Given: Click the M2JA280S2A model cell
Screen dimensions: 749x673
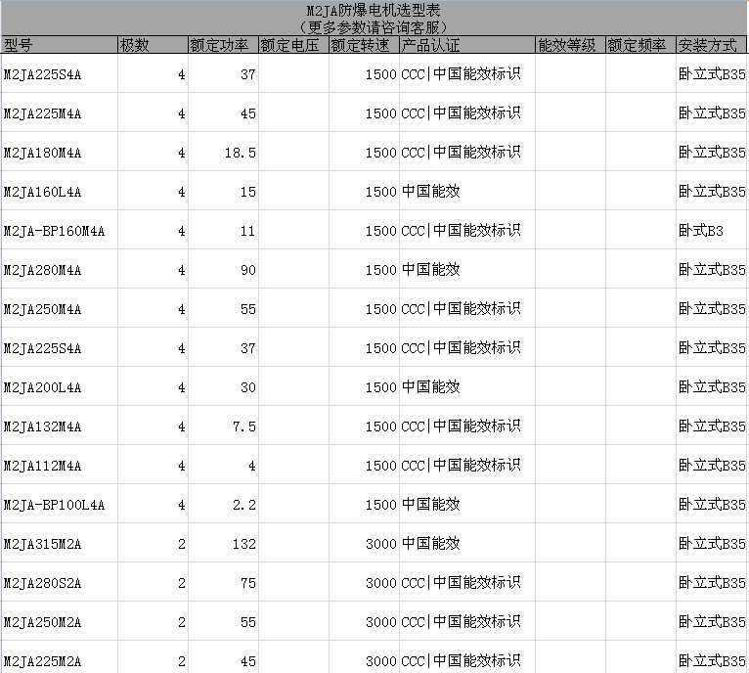Looking at the screenshot, I should point(59,583).
